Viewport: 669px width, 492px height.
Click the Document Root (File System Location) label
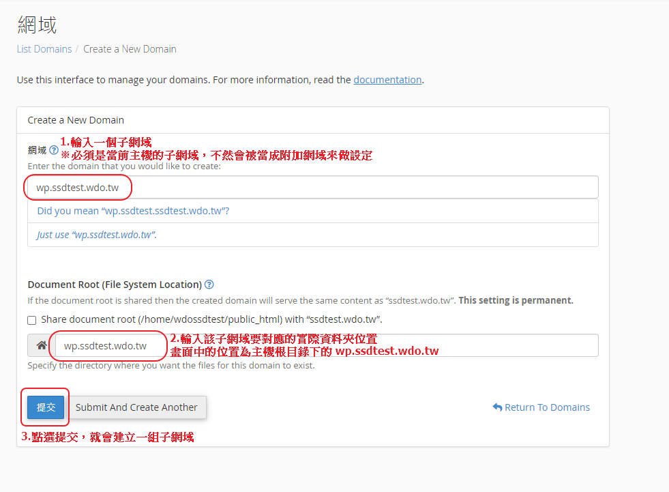(x=115, y=285)
